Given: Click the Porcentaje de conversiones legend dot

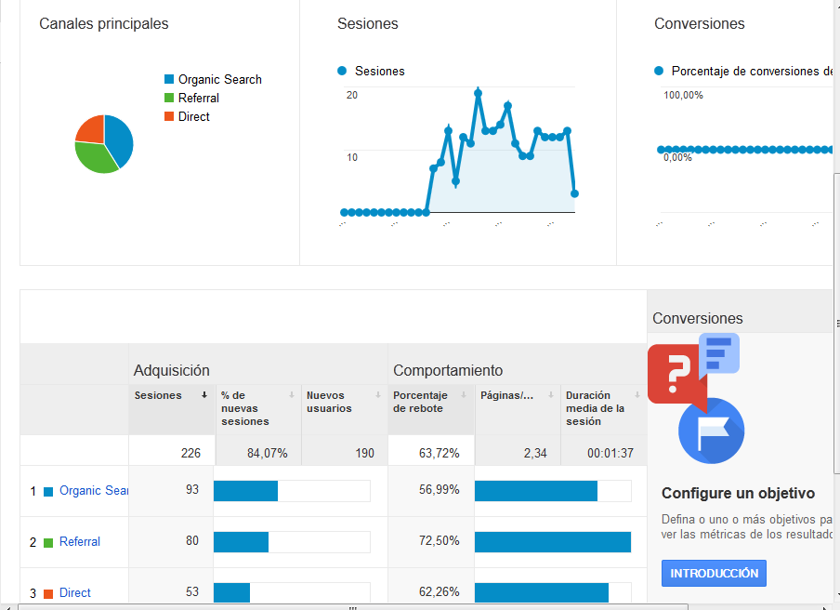Looking at the screenshot, I should 659,71.
